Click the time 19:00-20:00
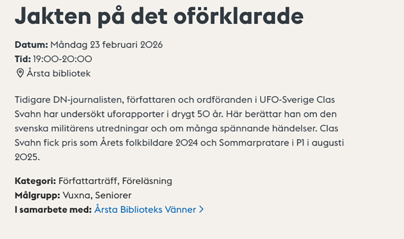Image resolution: width=404 pixels, height=239 pixels. pos(63,59)
